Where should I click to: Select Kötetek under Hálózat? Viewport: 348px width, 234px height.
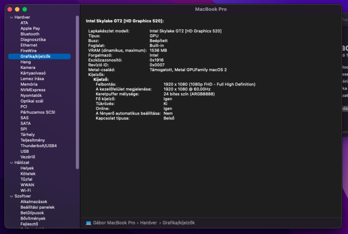[28, 174]
